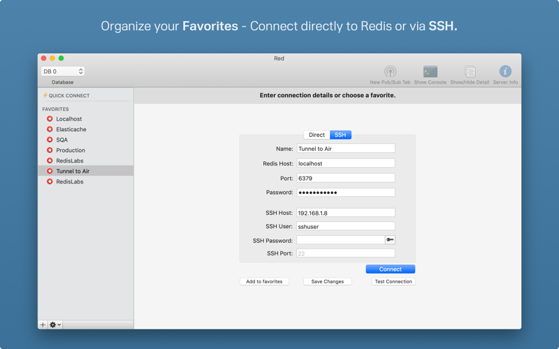Switch to the Direct tab
Viewport: 559px width, 349px height.
[x=317, y=135]
